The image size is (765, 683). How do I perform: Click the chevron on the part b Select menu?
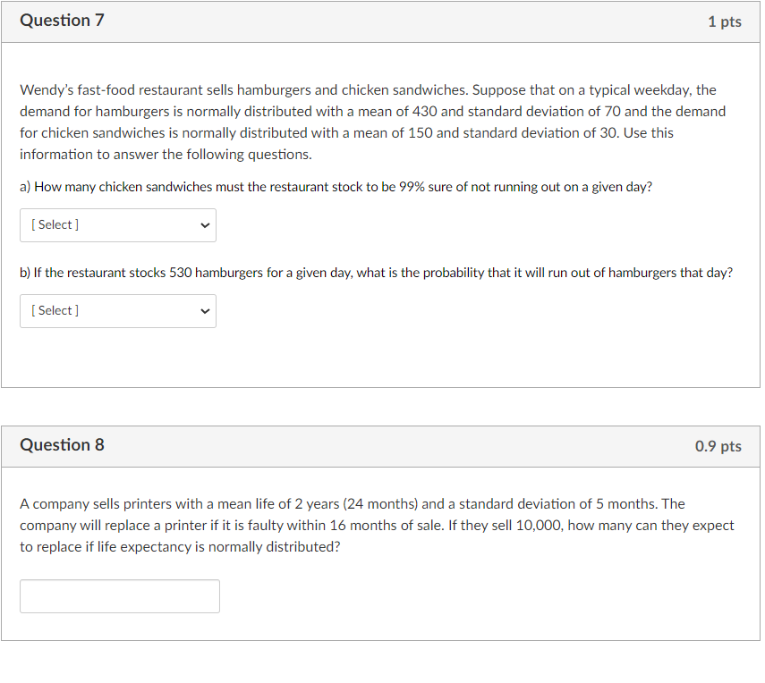[x=204, y=310]
